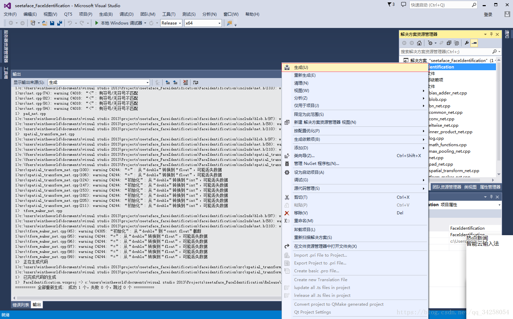Toggle the preview selected items icon
This screenshot has height=319, width=513.
[x=474, y=43]
